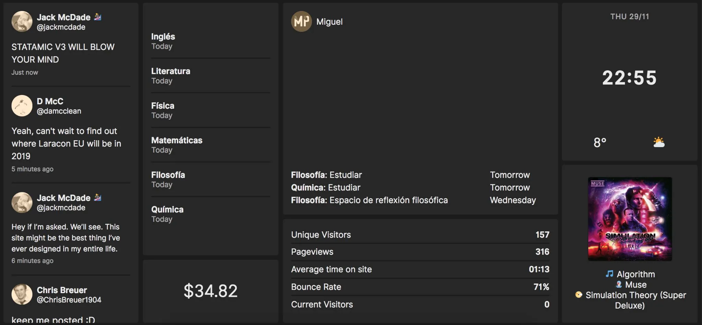Open the Espacio de reflexión filosófica task
Screen dimensions: 702x325
tap(369, 200)
